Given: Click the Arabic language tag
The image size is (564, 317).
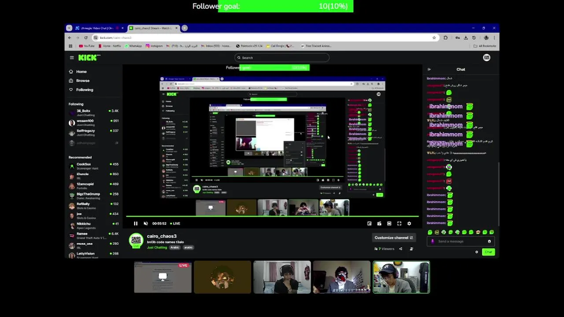Looking at the screenshot, I should coord(175,247).
